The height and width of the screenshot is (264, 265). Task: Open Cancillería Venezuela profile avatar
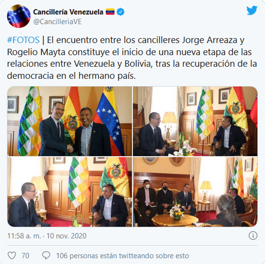pos(19,16)
